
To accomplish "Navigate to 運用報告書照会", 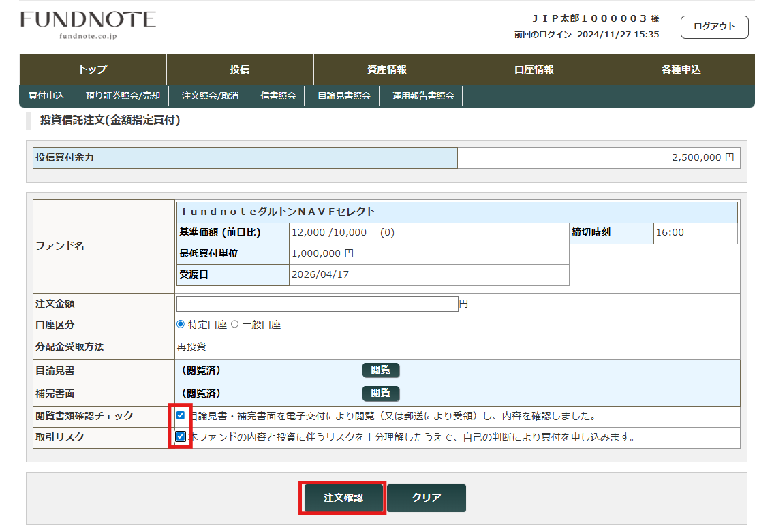I will tap(423, 96).
